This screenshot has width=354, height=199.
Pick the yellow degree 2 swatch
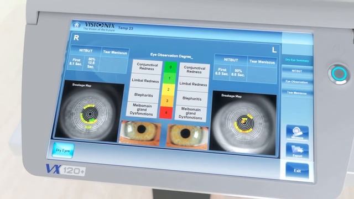(x=168, y=90)
